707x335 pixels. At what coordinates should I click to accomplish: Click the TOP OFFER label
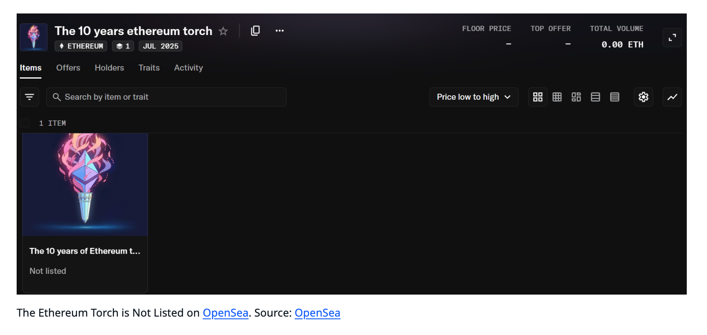click(x=550, y=29)
